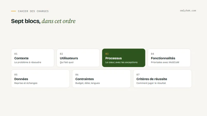The height and width of the screenshot is (116, 207).
Task: Open the Contraintes card
Action: pos(101,79)
